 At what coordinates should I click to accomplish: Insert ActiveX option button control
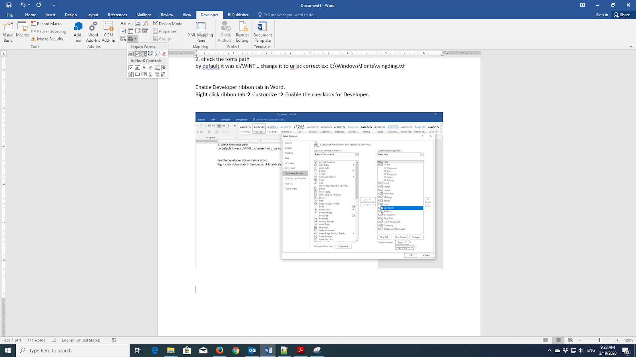pos(151,67)
